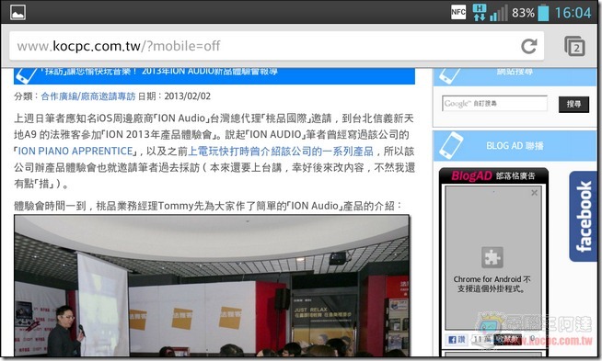Tap the BLOG AD 聯播 section header
This screenshot has width=602, height=361.
coord(515,146)
